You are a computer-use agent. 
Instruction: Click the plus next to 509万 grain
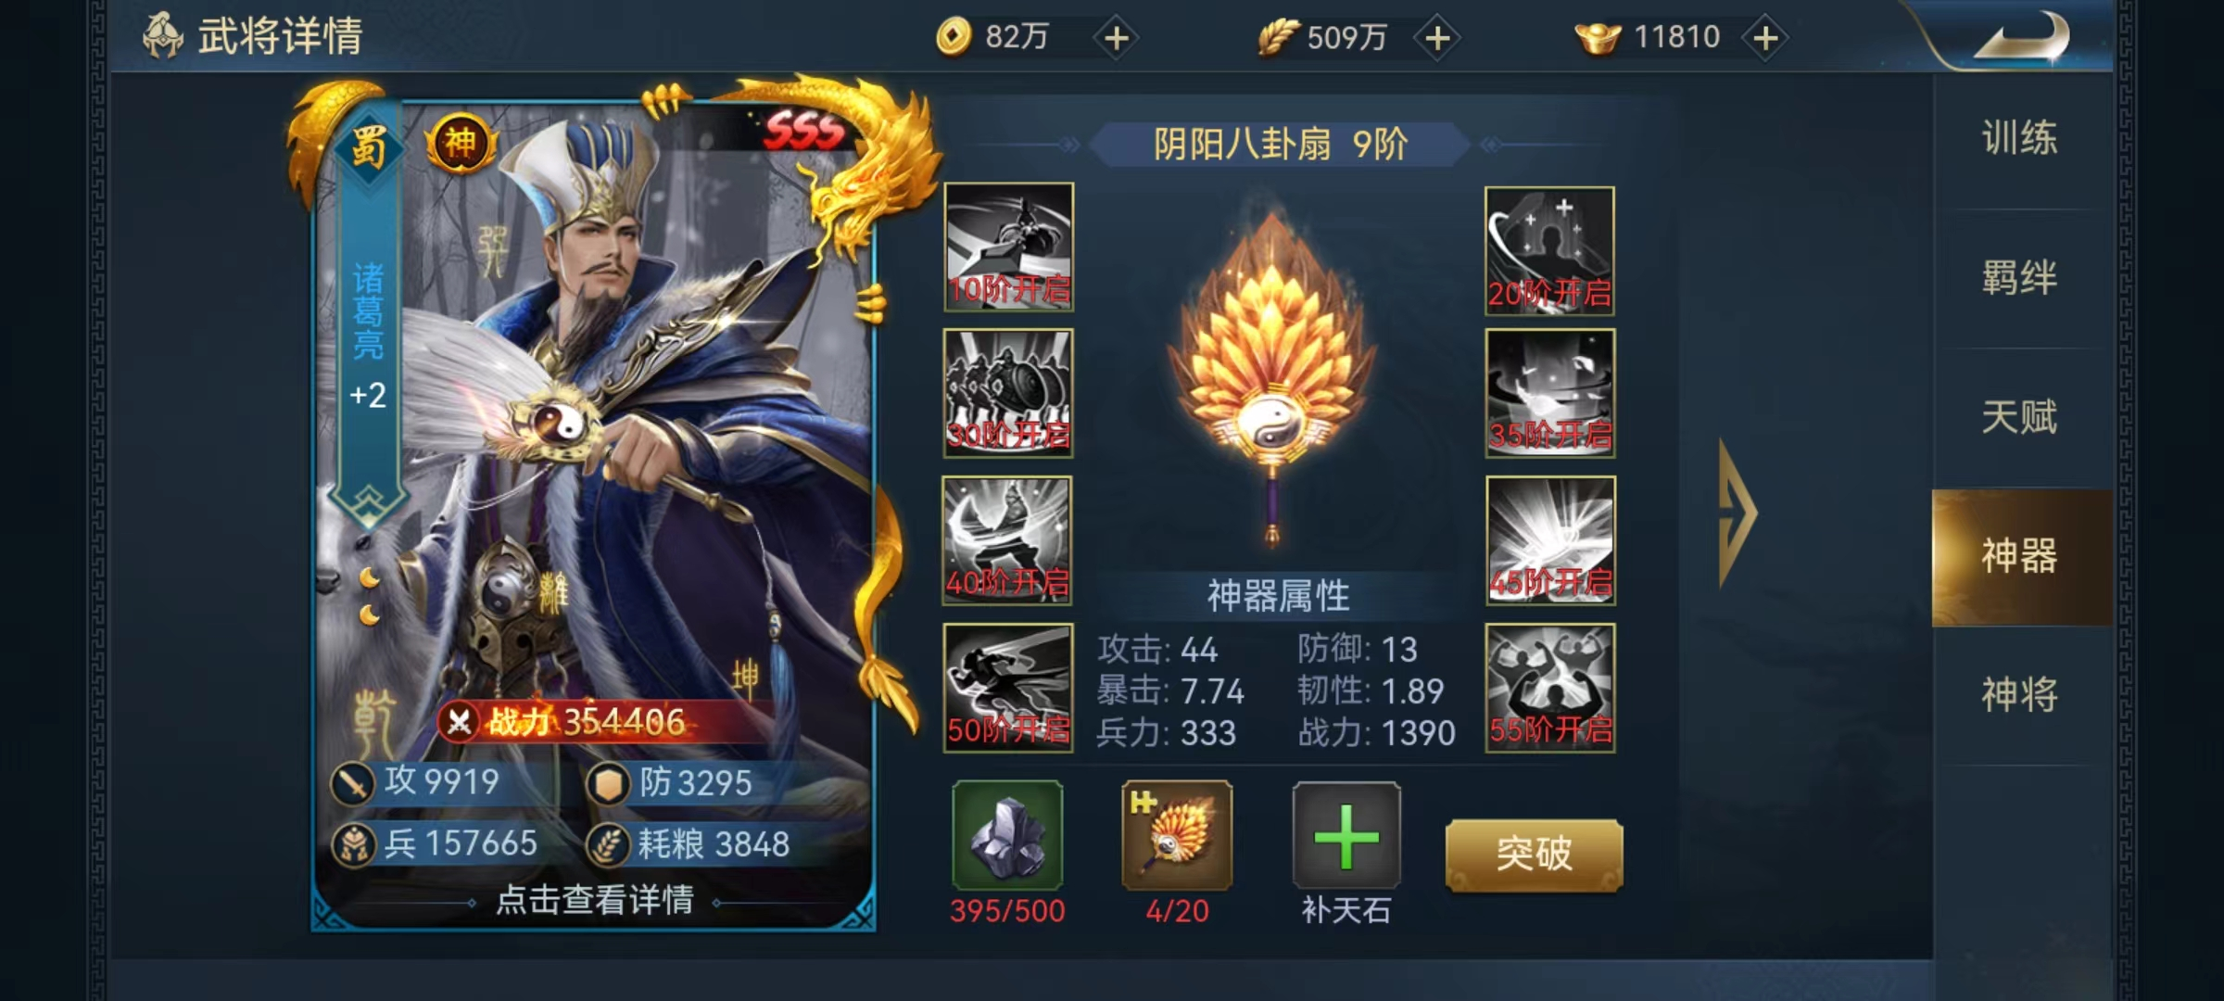1437,38
